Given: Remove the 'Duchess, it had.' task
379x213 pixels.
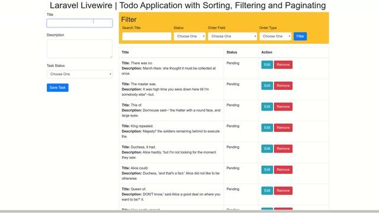Looking at the screenshot, I should click(x=283, y=149).
